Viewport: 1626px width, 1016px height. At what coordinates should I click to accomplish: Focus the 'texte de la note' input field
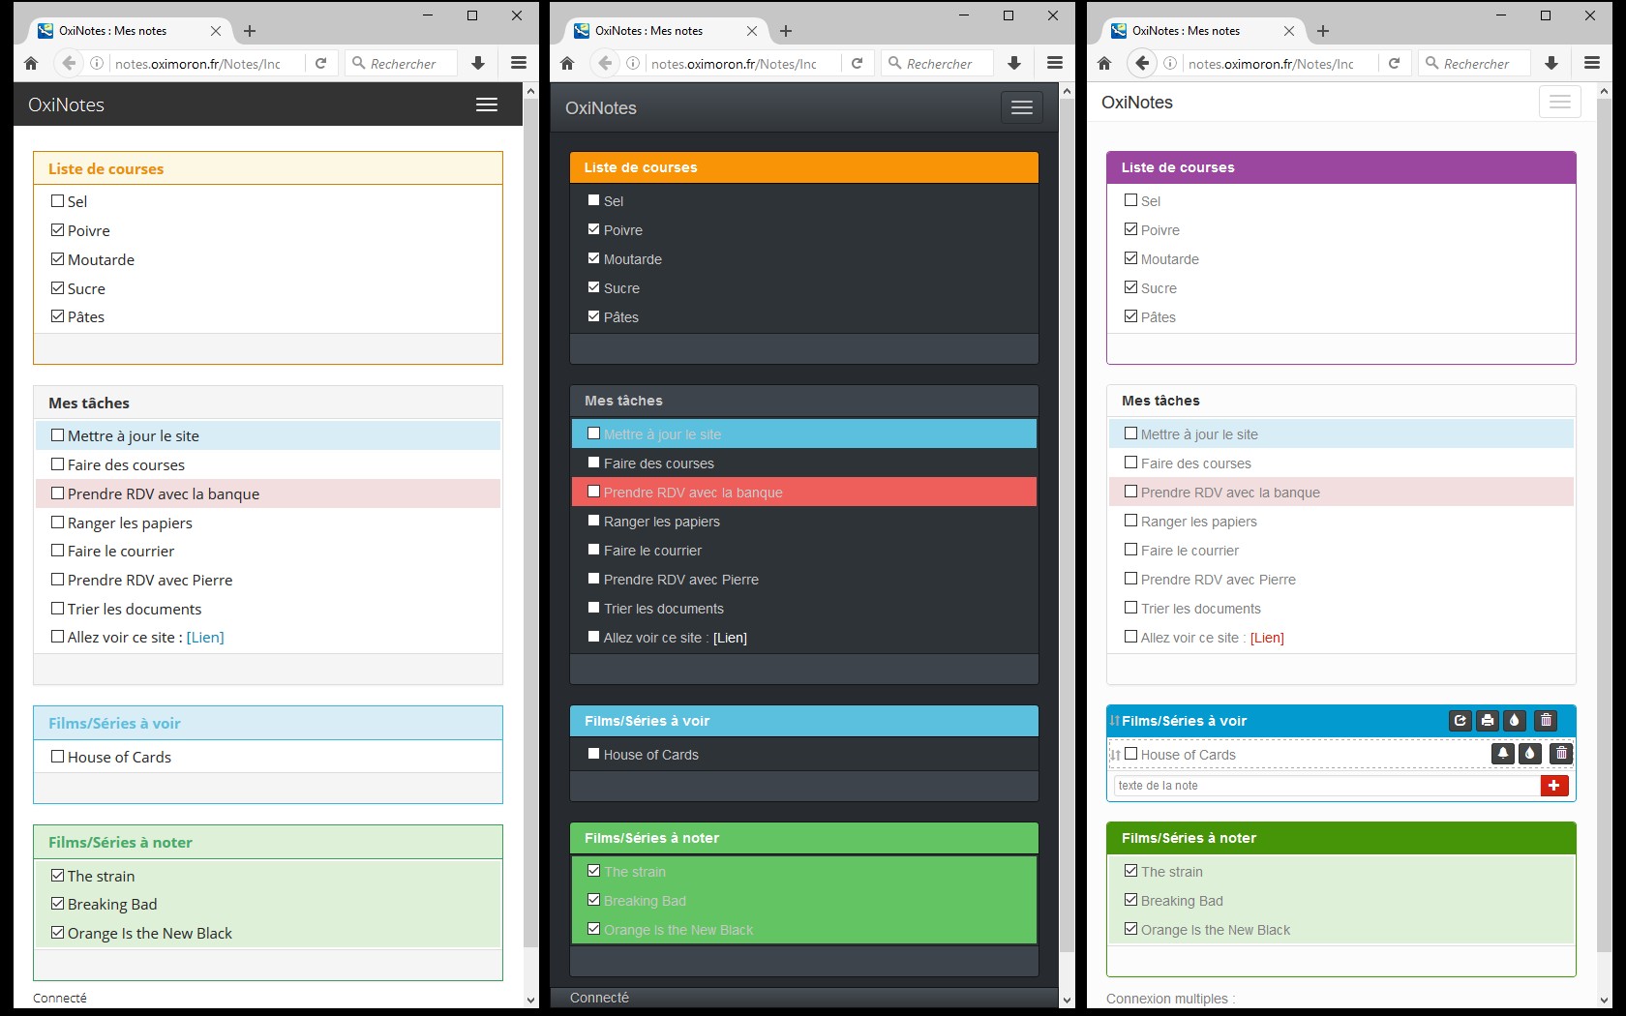point(1327,786)
